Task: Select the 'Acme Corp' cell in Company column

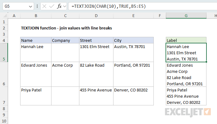Action: coord(65,74)
